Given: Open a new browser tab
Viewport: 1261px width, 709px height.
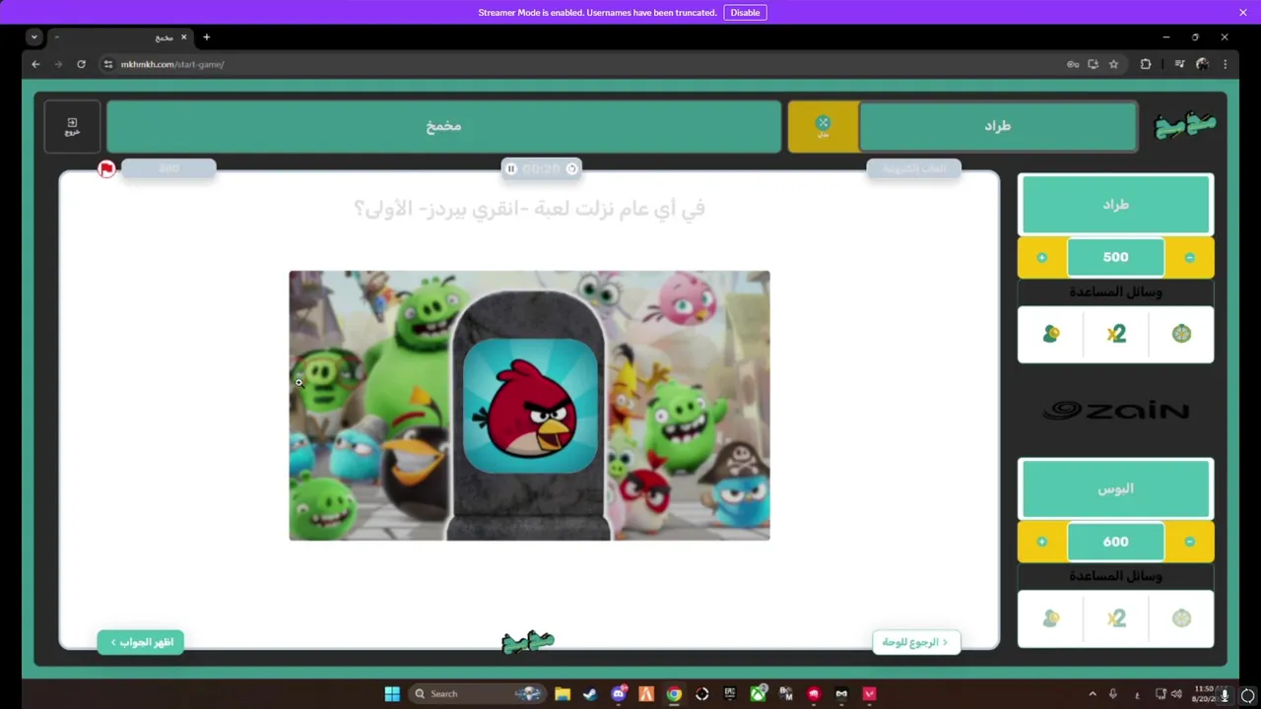Looking at the screenshot, I should click(206, 37).
